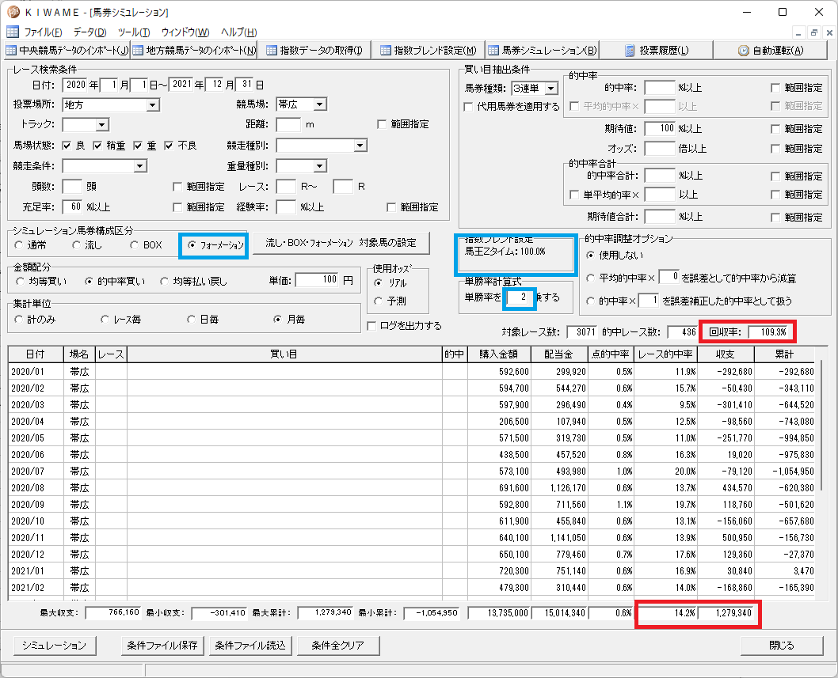Choose 均等買い amount allocation
The height and width of the screenshot is (678, 838).
click(21, 282)
